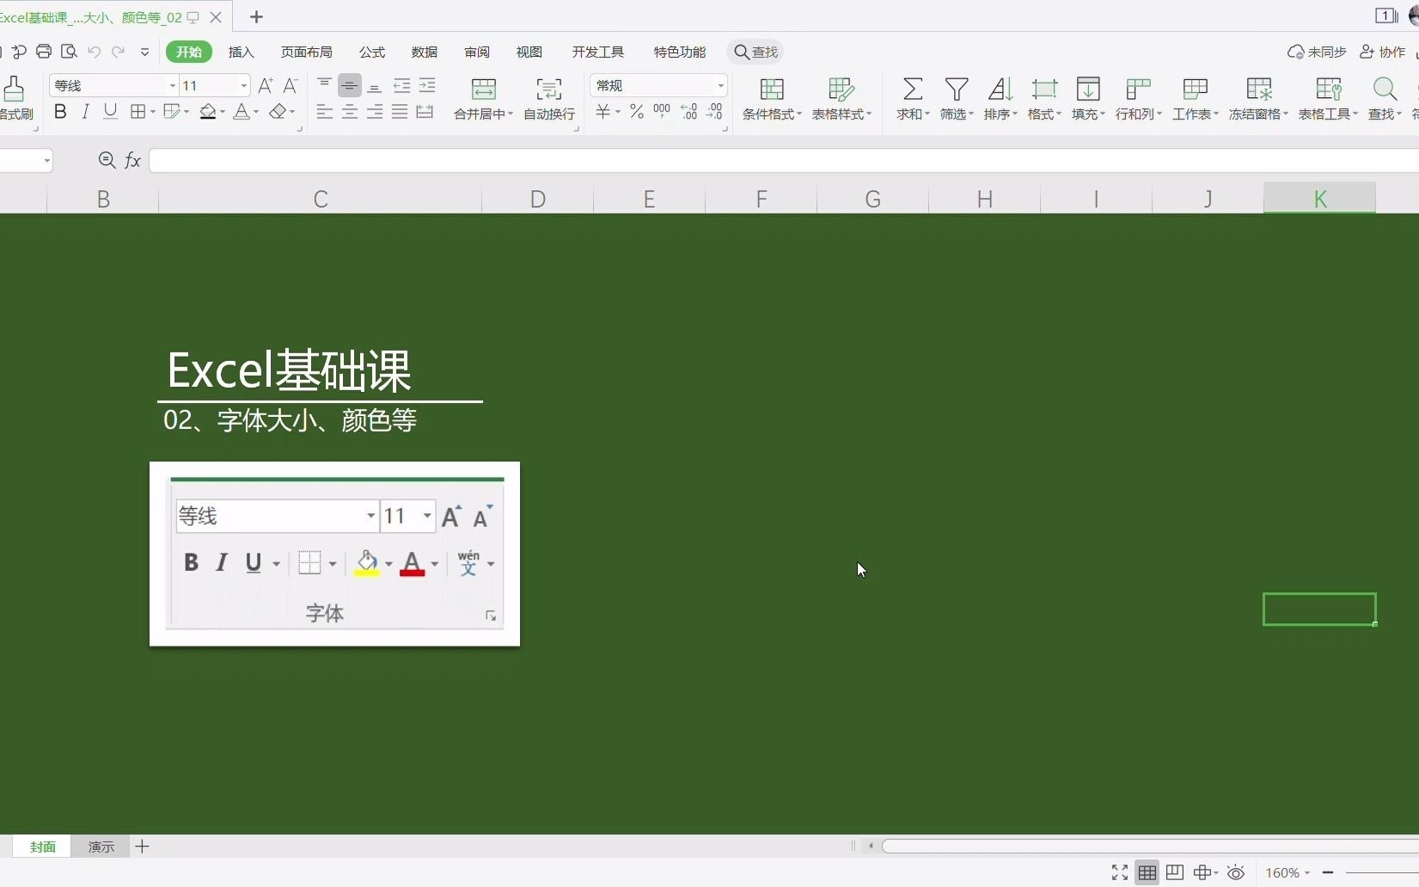The image size is (1419, 887).
Task: Open the font size 11 dropdown
Action: point(244,85)
